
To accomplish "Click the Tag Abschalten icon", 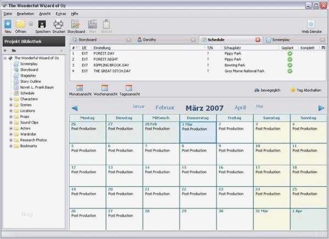I will click(x=293, y=90).
